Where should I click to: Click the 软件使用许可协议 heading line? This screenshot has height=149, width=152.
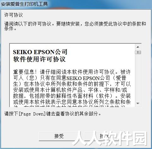(39, 59)
